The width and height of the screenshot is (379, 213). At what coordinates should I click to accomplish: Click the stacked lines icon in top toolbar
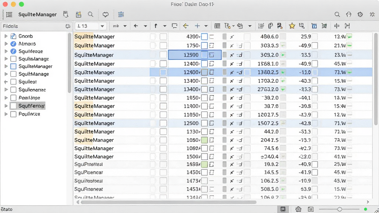[x=121, y=14]
